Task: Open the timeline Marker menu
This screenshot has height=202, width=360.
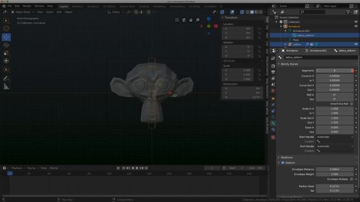Action: 54,168
